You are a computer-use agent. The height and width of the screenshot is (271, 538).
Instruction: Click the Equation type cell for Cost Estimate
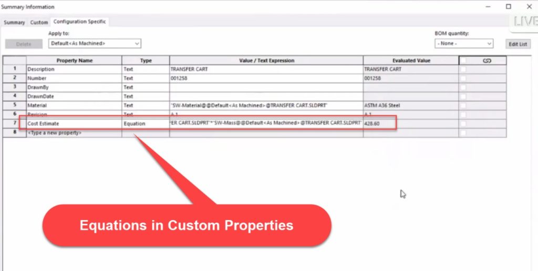[x=146, y=124]
